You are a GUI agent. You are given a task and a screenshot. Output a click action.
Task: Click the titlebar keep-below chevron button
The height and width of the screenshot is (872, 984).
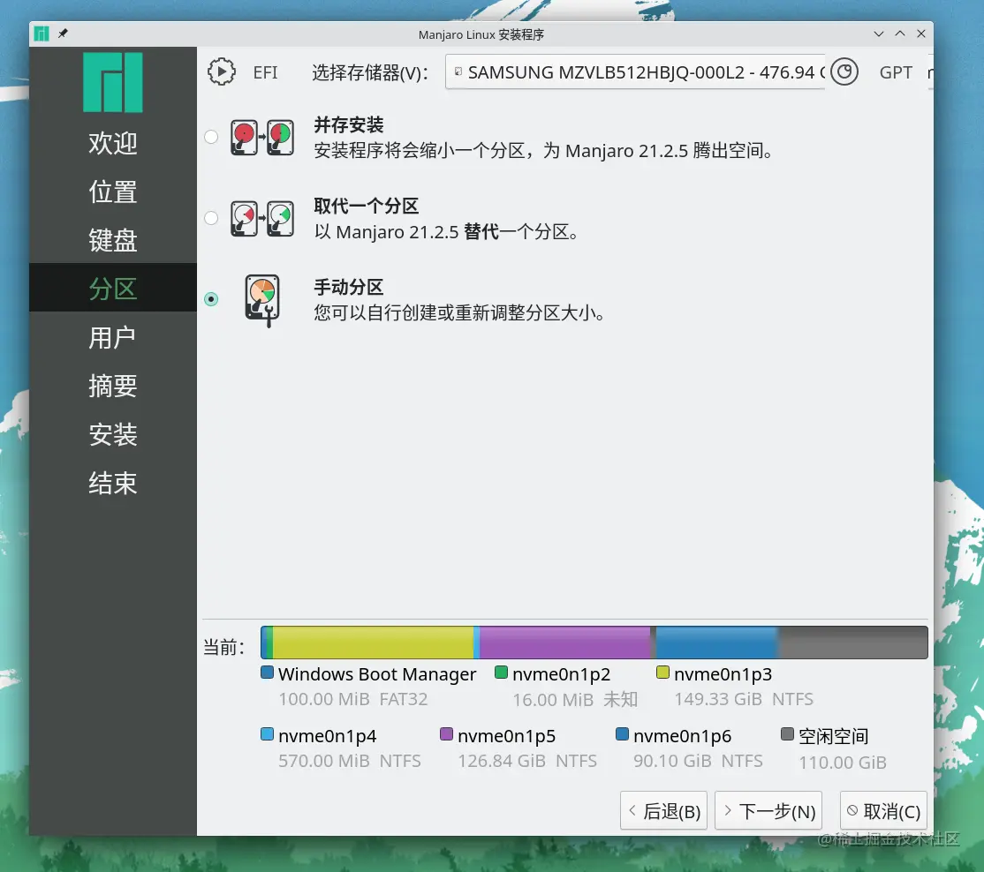879,34
